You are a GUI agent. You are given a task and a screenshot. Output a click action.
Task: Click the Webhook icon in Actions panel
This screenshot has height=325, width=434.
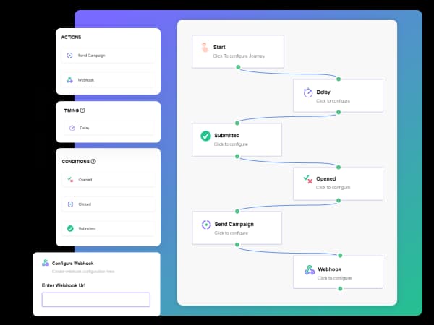pos(70,79)
